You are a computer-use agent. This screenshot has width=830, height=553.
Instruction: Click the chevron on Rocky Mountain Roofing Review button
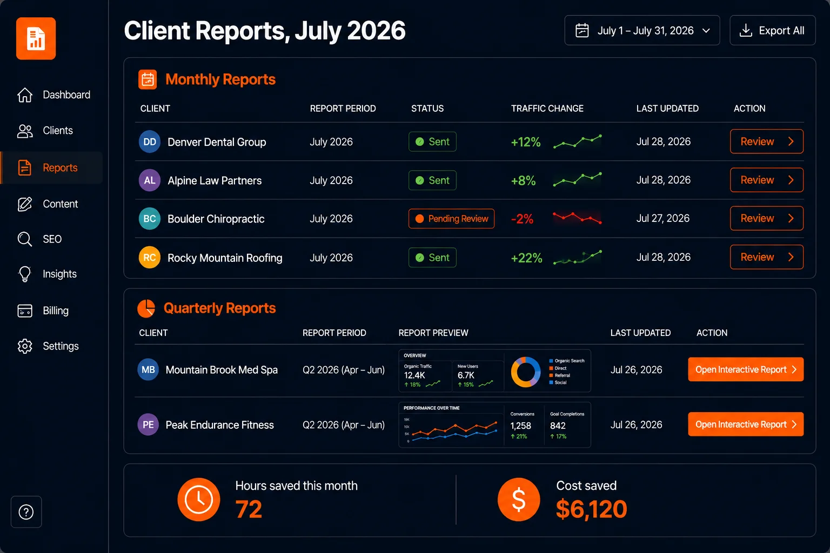click(x=791, y=257)
